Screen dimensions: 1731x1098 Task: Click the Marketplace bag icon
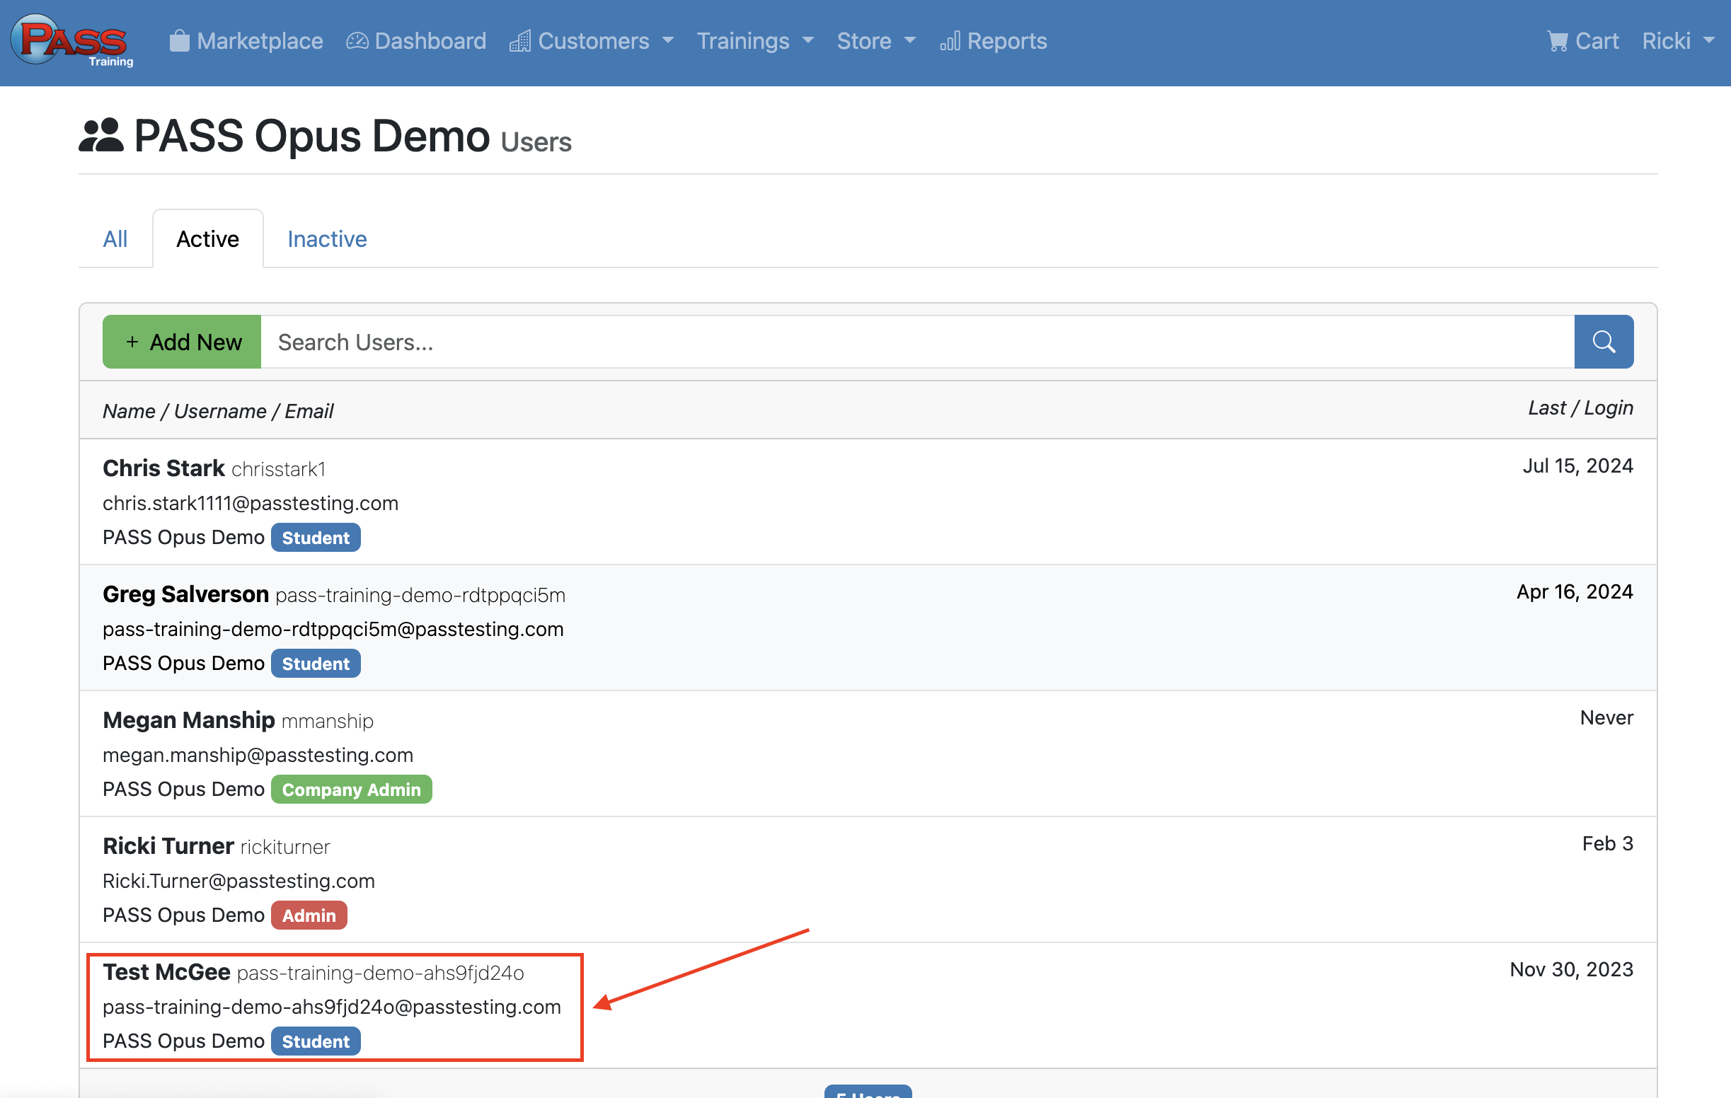[x=179, y=41]
